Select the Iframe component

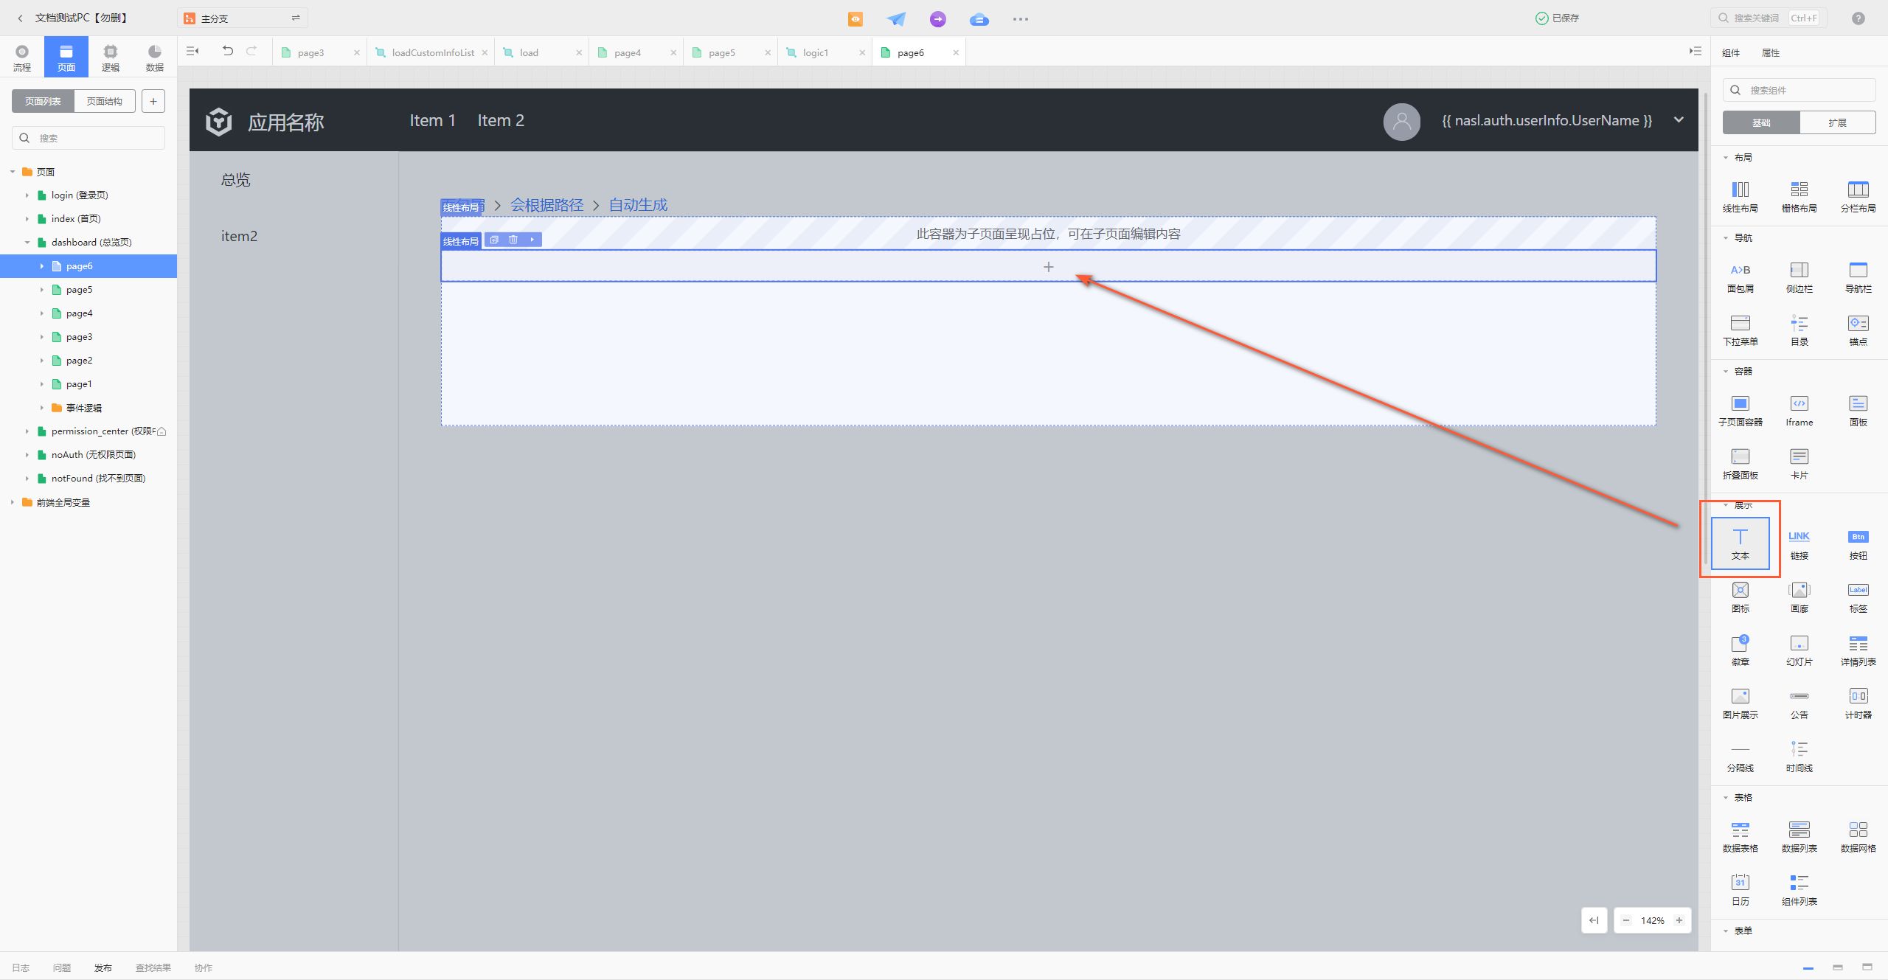[x=1799, y=410]
